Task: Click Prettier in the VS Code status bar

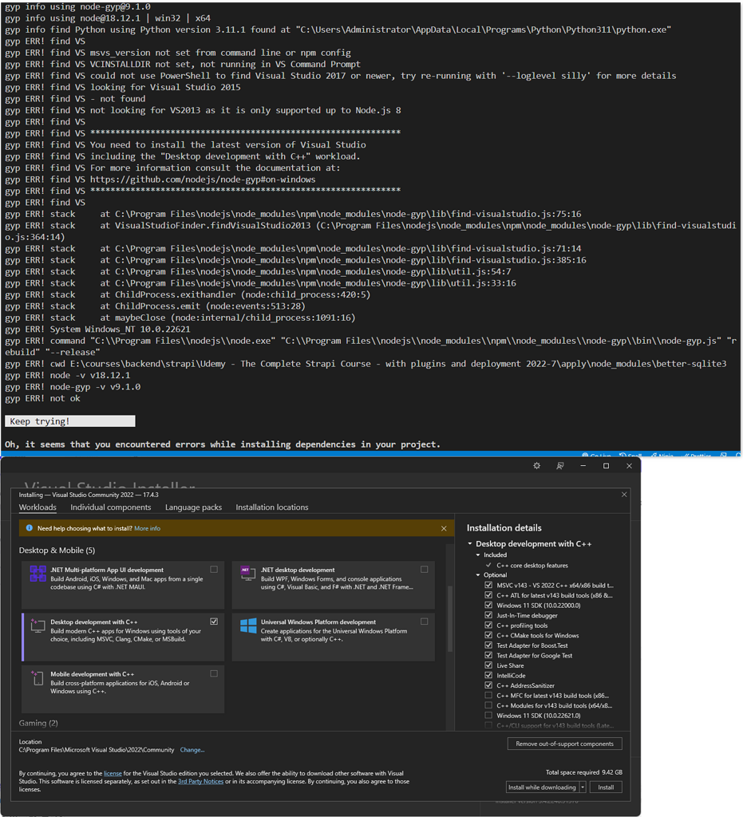Action: pyautogui.click(x=696, y=455)
